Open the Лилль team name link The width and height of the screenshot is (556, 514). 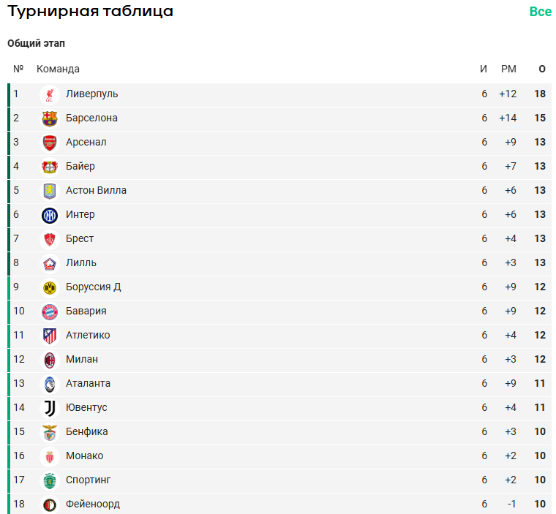pyautogui.click(x=81, y=262)
